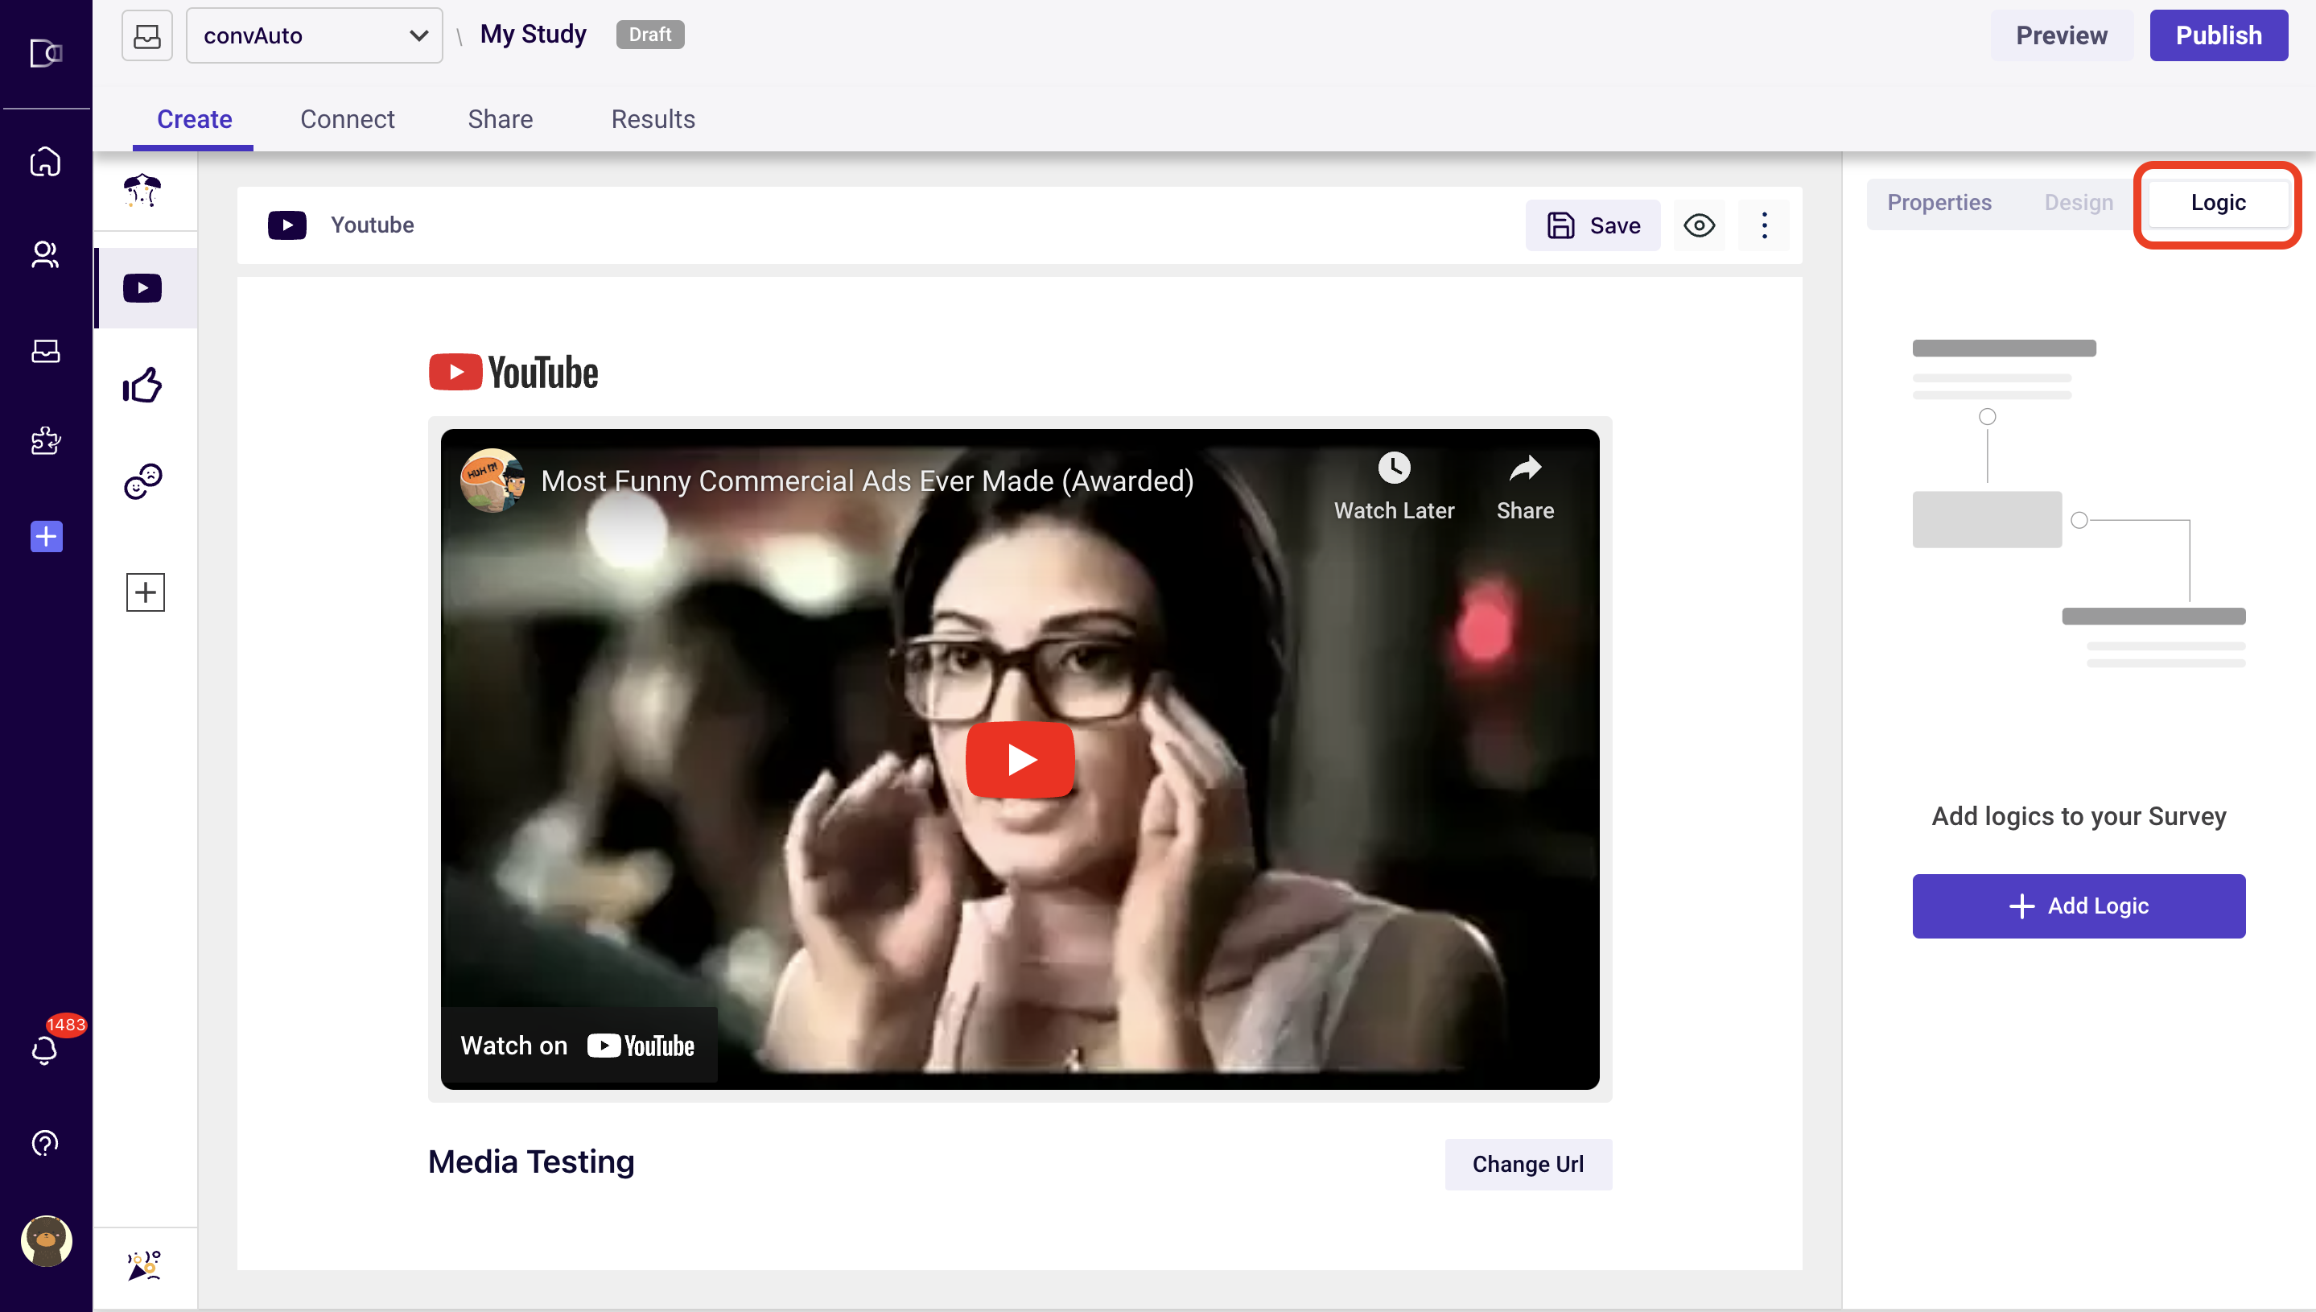
Task: Open the Design tab
Action: [2078, 203]
